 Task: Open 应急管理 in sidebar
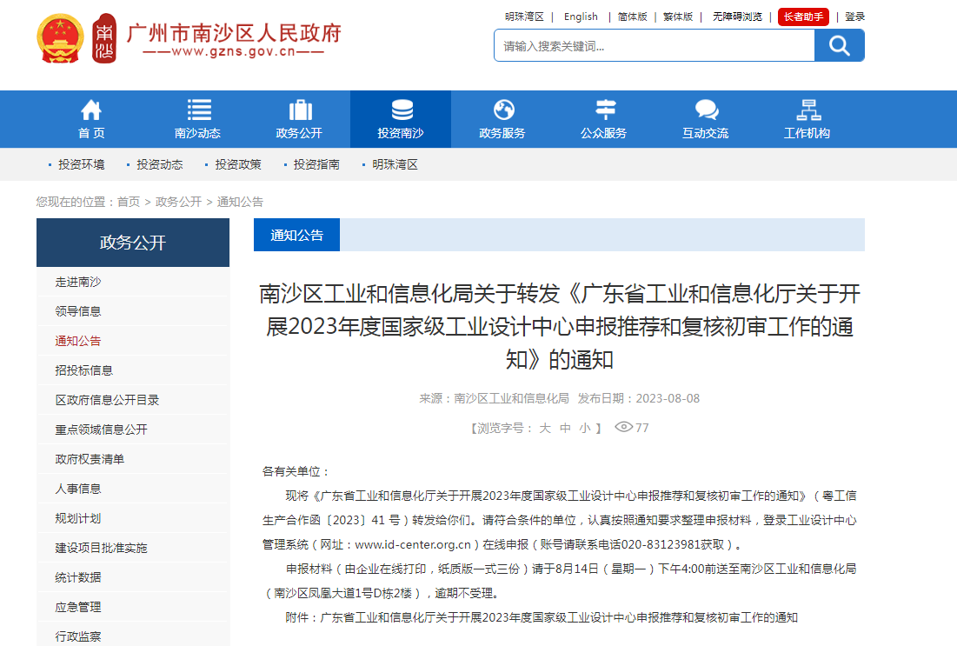click(x=78, y=607)
